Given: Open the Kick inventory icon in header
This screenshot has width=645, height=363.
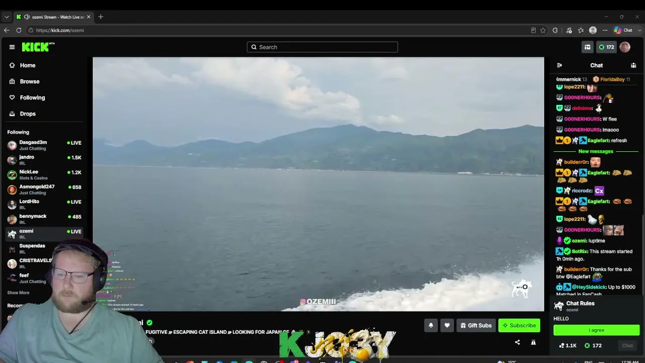Looking at the screenshot, I should click(588, 47).
